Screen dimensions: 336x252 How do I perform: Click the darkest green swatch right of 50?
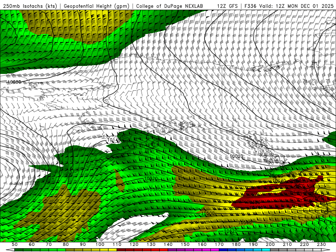pyautogui.click(x=18, y=250)
